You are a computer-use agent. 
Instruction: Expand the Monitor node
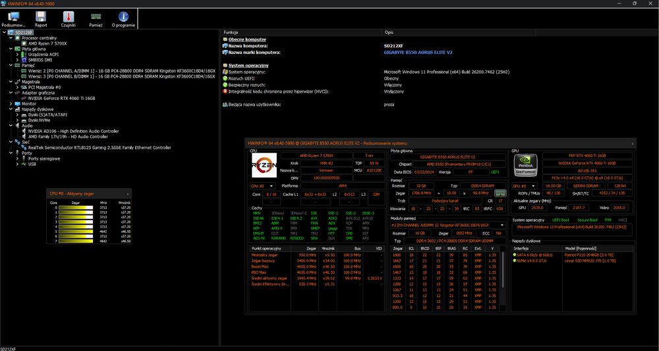coord(11,104)
